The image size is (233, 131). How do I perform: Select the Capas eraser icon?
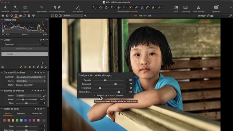(46, 67)
